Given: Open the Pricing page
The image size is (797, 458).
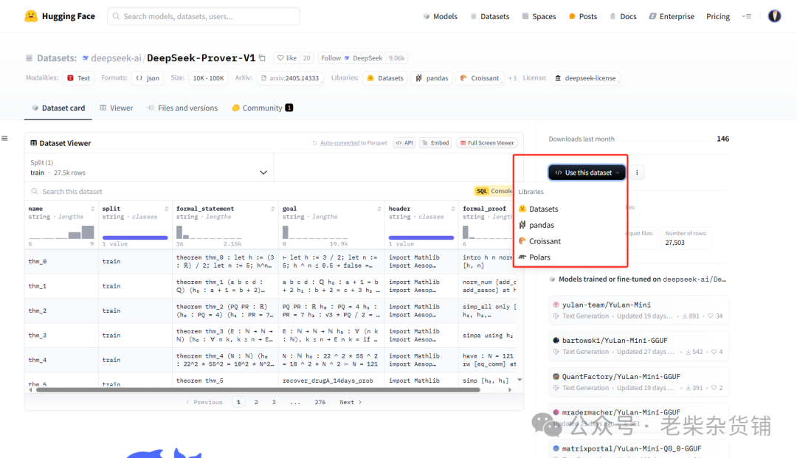Looking at the screenshot, I should click(718, 16).
